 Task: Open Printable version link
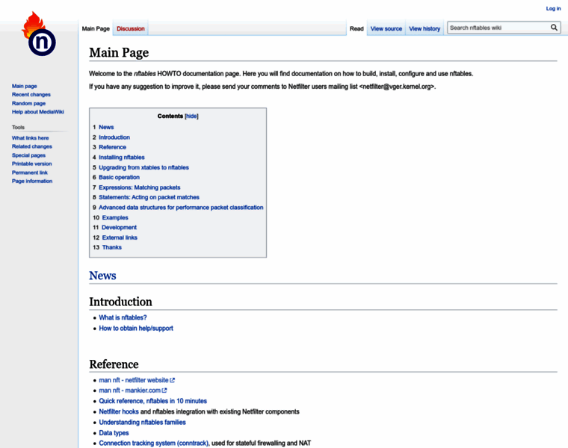(x=32, y=164)
